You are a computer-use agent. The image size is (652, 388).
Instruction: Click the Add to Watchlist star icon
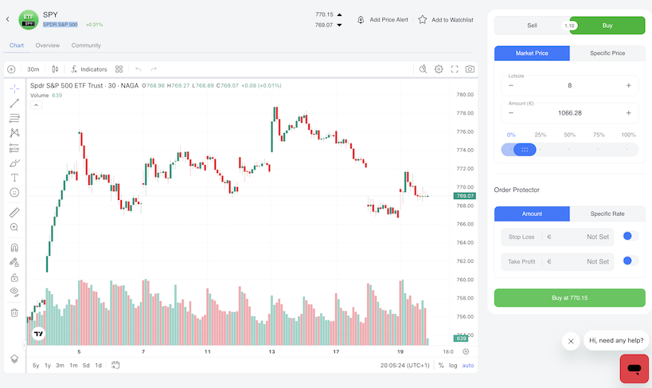tap(423, 20)
